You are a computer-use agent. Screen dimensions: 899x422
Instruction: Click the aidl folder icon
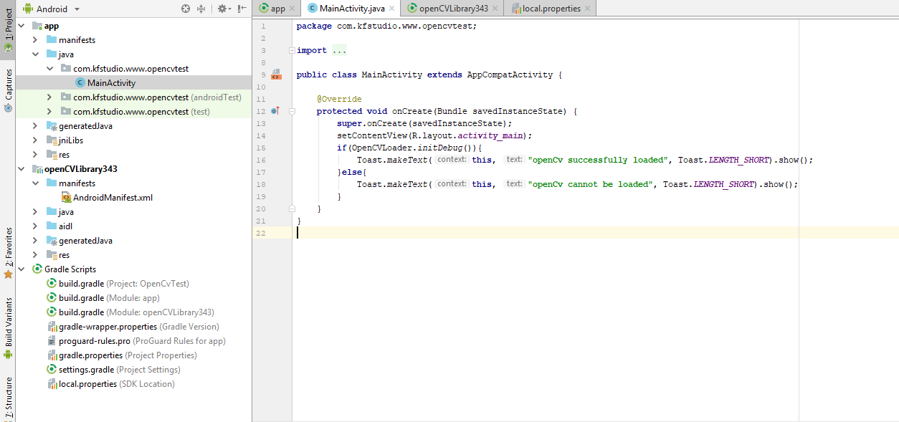click(x=52, y=226)
